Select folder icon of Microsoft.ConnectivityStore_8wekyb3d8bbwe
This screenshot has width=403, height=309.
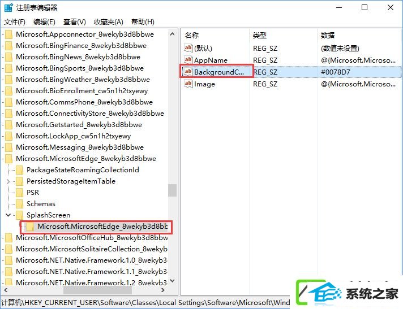[x=8, y=114]
